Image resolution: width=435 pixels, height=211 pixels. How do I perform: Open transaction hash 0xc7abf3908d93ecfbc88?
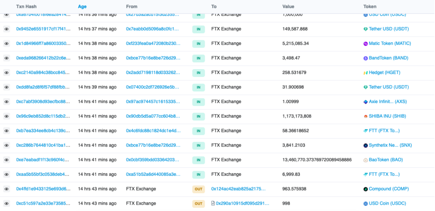[x=43, y=101]
